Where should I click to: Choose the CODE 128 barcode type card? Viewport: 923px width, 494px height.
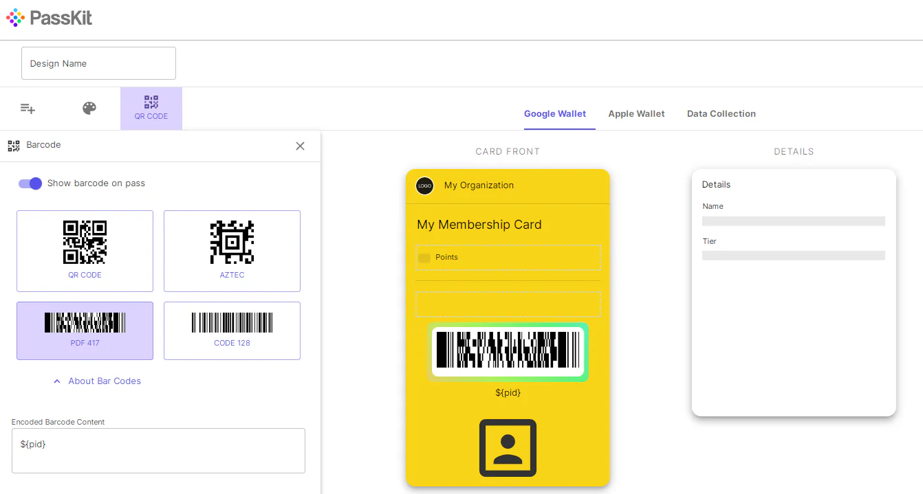pyautogui.click(x=232, y=330)
